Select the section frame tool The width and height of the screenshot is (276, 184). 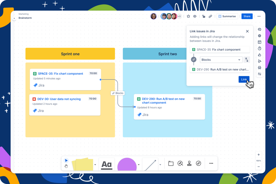pyautogui.click(x=171, y=163)
